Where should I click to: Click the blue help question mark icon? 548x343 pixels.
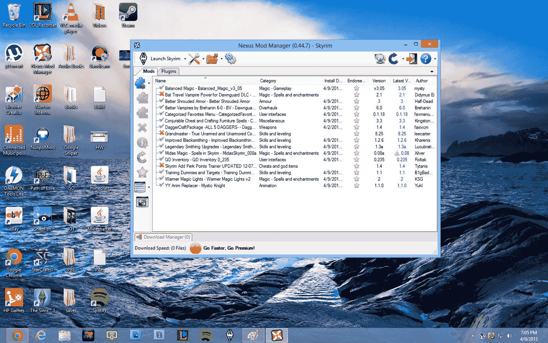[x=426, y=59]
